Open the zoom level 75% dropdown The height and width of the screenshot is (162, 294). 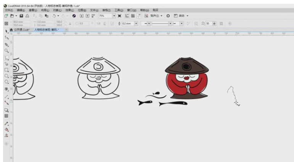click(114, 16)
